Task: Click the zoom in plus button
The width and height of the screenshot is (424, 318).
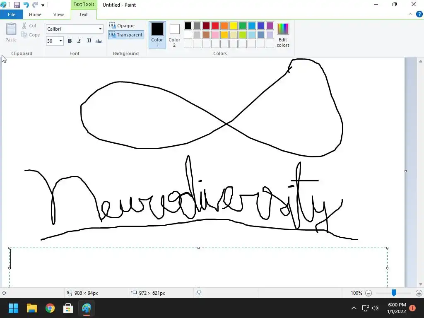Action: coord(419,293)
